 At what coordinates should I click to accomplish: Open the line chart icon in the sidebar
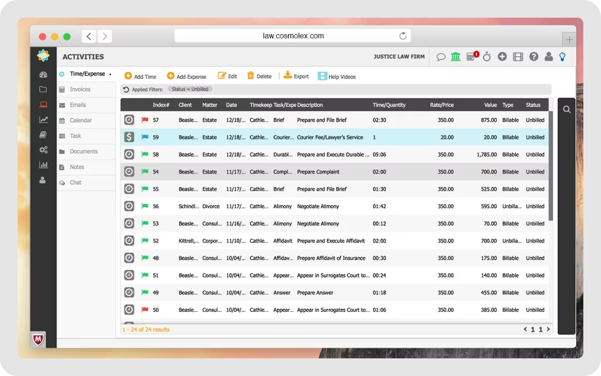point(44,120)
